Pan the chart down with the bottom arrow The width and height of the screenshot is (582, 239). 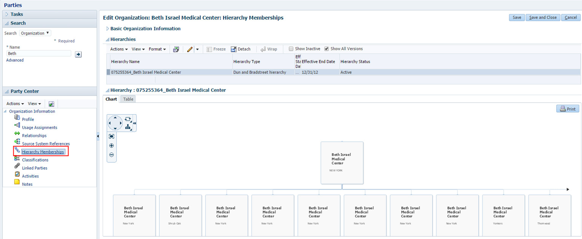tap(116, 129)
